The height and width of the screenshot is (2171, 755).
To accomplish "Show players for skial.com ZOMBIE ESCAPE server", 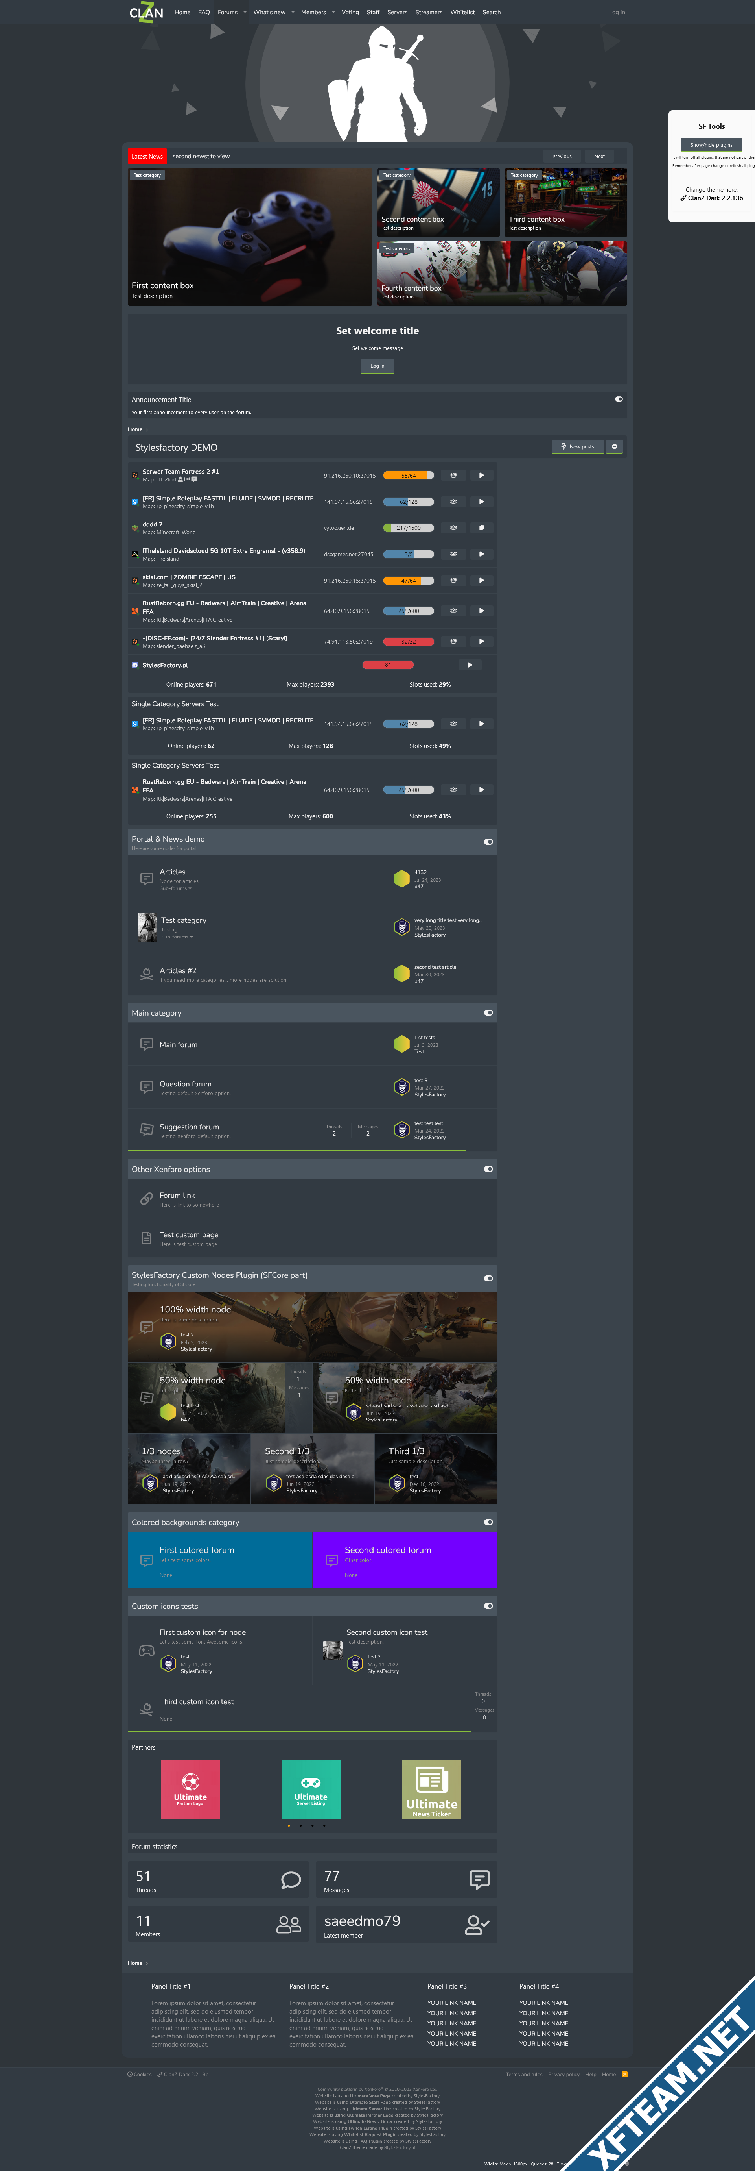I will 453,580.
